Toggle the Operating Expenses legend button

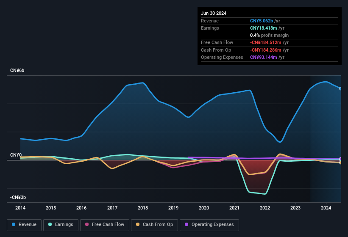click(x=209, y=225)
